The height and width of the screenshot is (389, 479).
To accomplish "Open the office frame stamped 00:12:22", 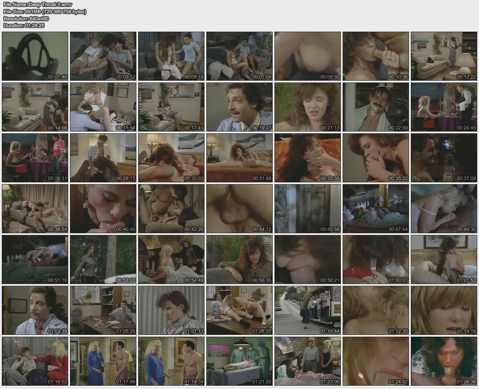I will click(x=444, y=56).
